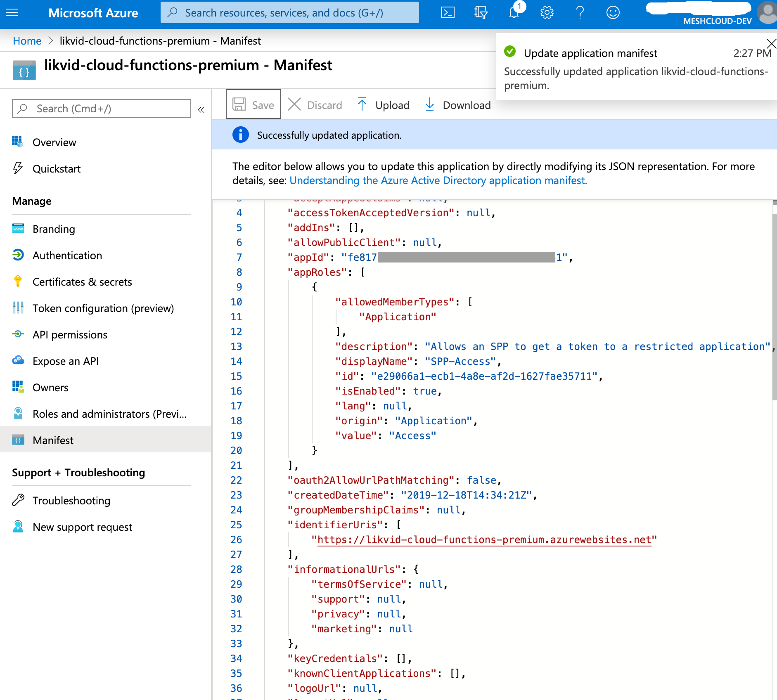Open the notifications bell
Screen dimensions: 777x700
[x=514, y=12]
